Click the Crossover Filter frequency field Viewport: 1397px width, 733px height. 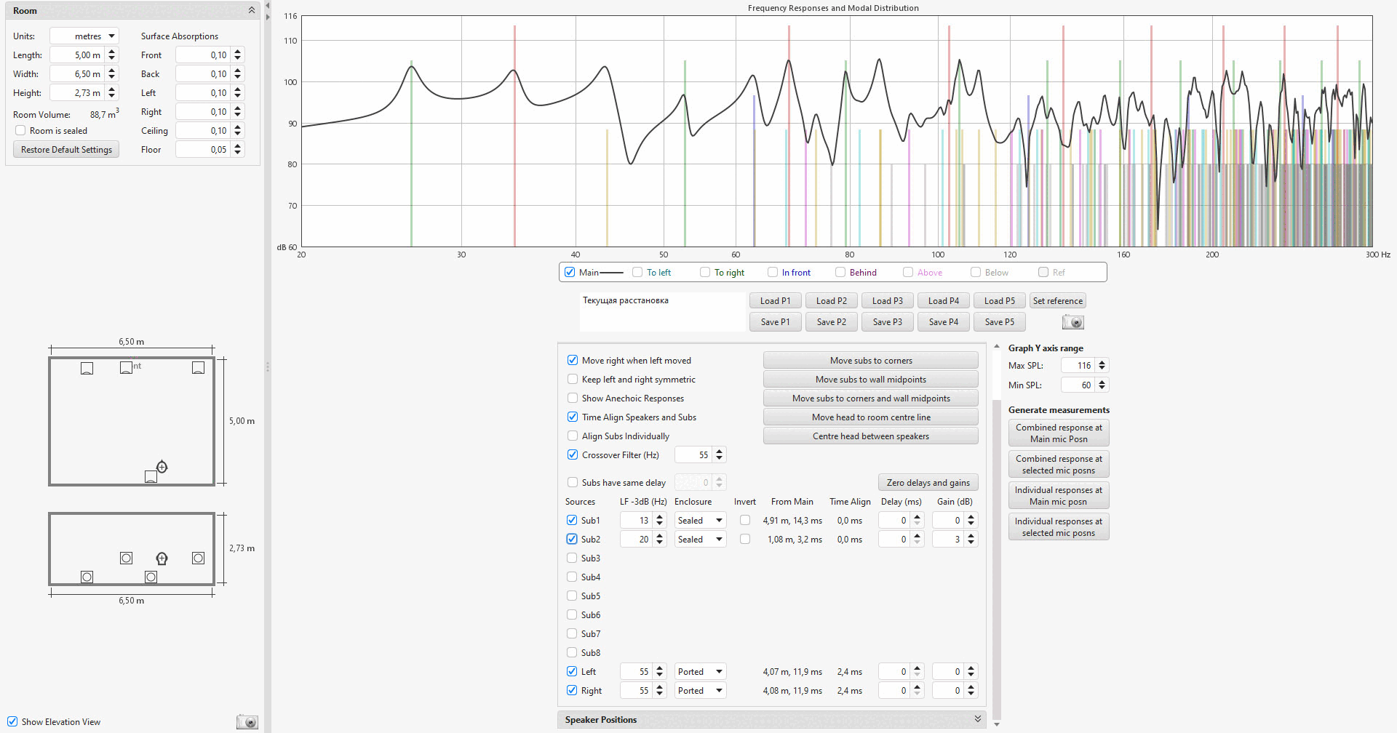693,455
